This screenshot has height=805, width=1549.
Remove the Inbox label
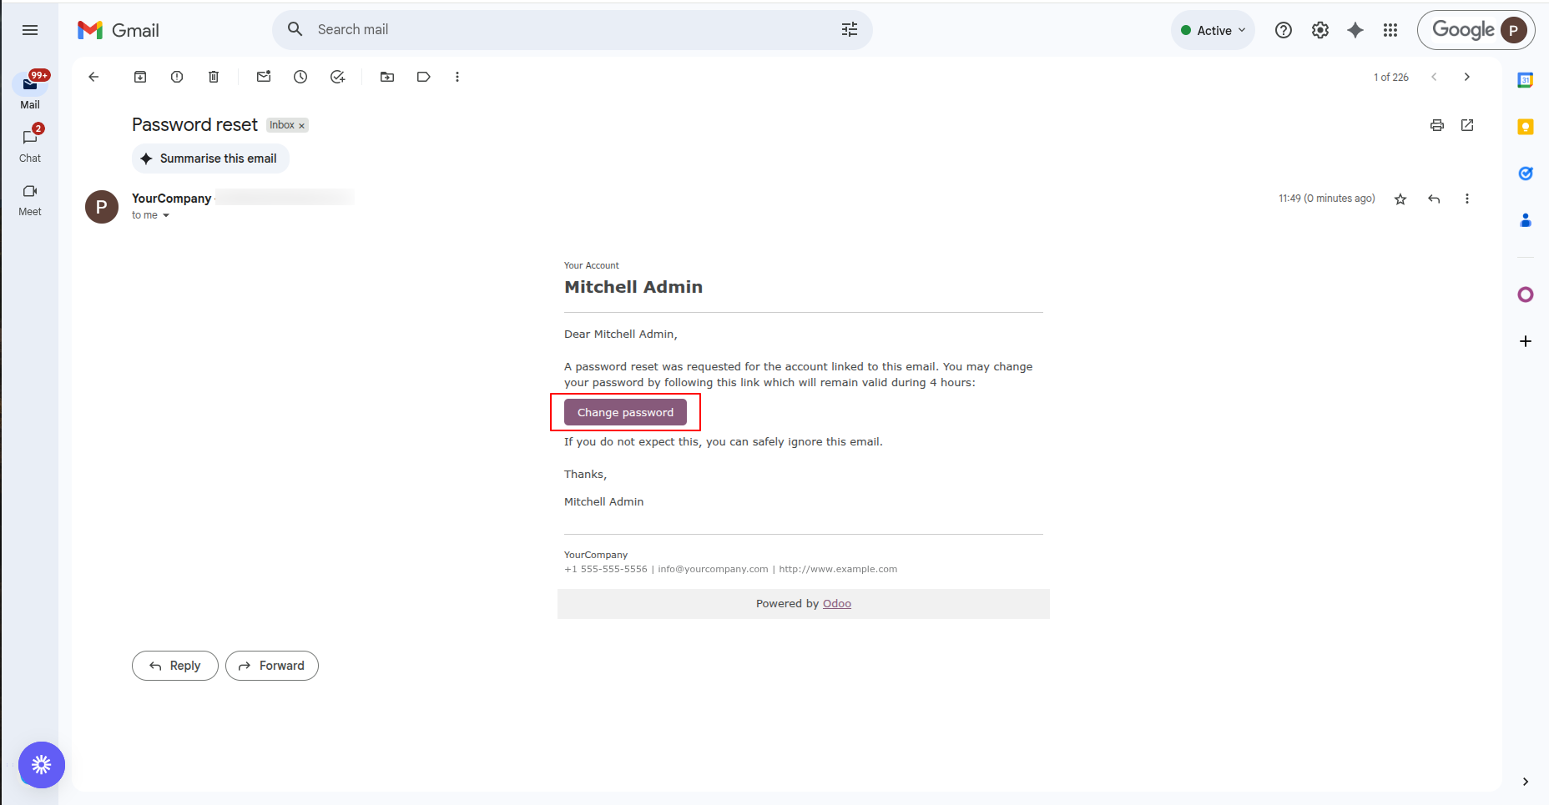pyautogui.click(x=302, y=126)
